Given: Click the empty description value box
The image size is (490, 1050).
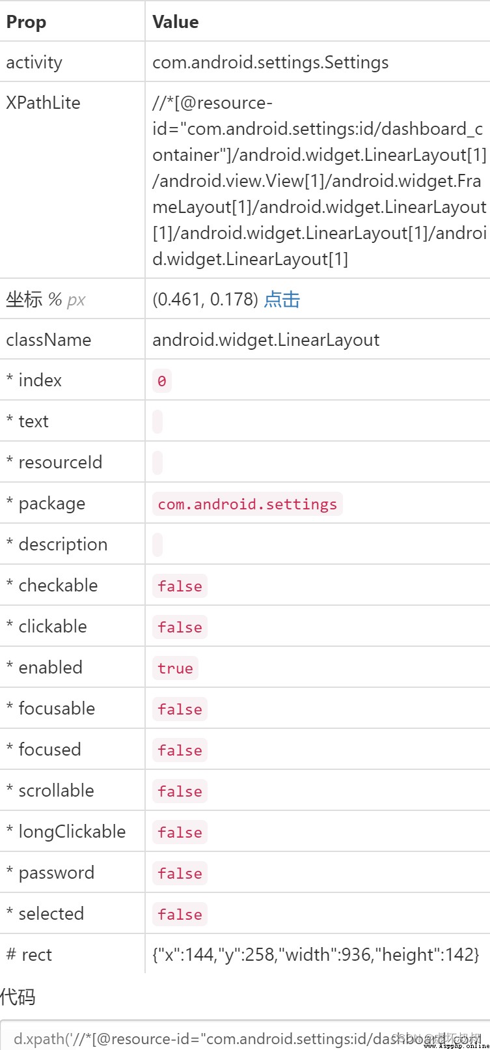Looking at the screenshot, I should pyautogui.click(x=157, y=545).
